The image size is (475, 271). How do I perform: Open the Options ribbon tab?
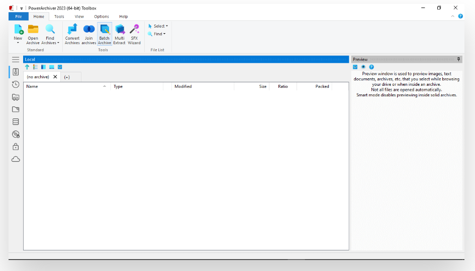102,17
